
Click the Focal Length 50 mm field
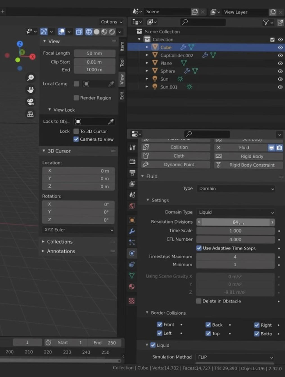[94, 53]
